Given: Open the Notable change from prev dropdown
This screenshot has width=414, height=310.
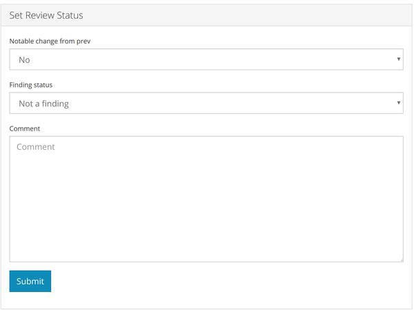Looking at the screenshot, I should pos(206,59).
